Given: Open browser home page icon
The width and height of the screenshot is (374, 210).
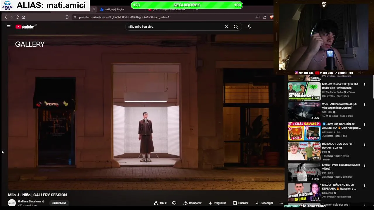Looking at the screenshot, I should coord(23,17).
